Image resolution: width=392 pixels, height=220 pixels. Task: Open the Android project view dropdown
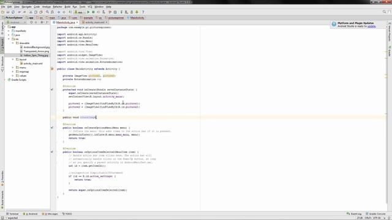[17, 23]
